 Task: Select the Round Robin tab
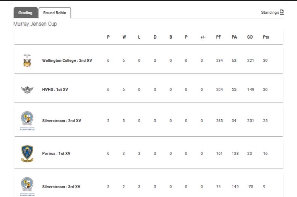click(55, 13)
